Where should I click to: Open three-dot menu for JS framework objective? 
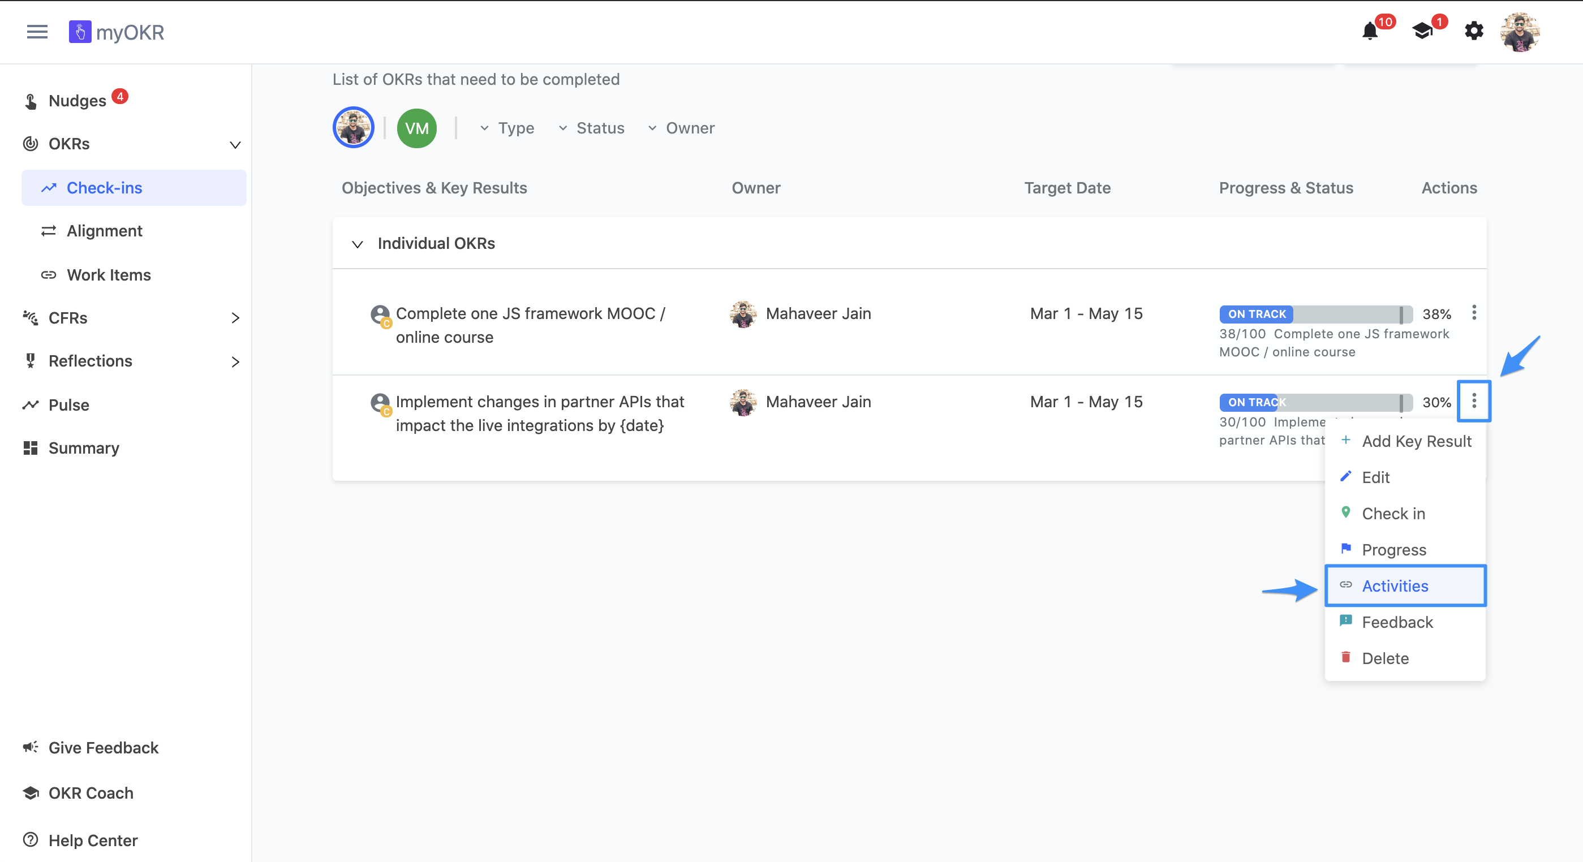pos(1474,313)
